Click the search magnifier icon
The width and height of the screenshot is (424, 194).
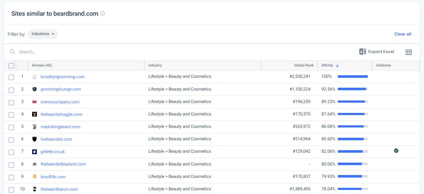tap(12, 52)
